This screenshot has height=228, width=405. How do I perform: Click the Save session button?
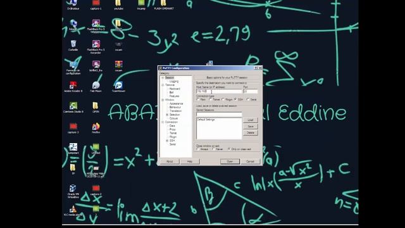pos(251,127)
